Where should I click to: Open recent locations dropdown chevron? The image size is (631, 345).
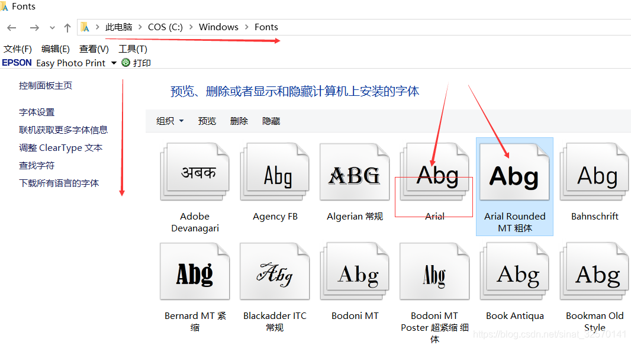pos(52,28)
